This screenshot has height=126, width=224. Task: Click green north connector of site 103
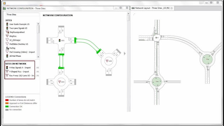(x=61, y=68)
